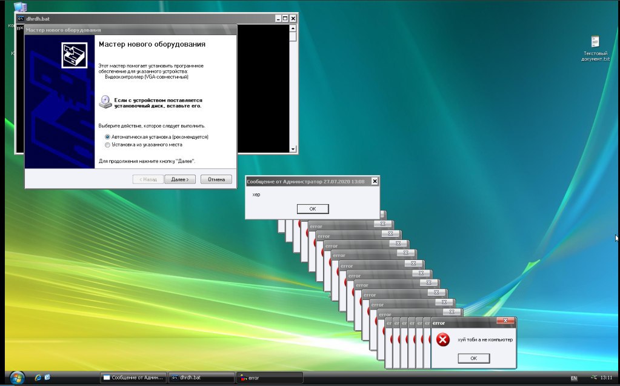Image resolution: width=620 pixels, height=386 pixels.
Task: Click the message text 'хер'
Action: (x=256, y=195)
